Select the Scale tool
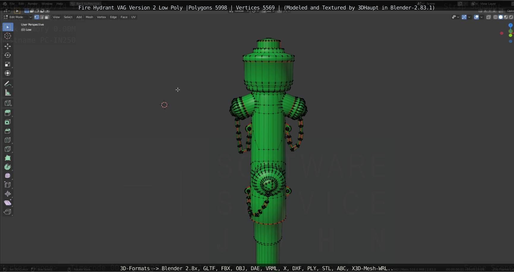Viewport: 514px width, 272px height. pos(8,64)
